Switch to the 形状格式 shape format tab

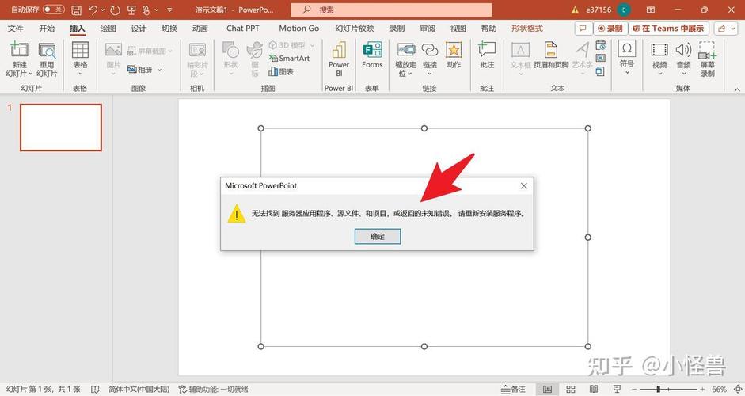pos(527,29)
